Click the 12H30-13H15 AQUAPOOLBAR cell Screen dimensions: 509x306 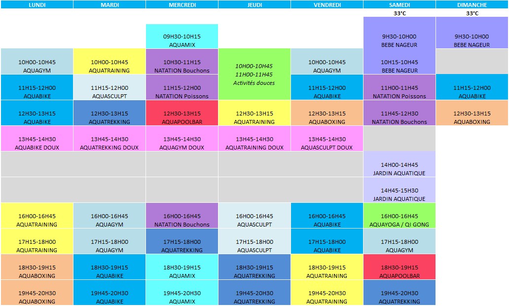(x=182, y=115)
